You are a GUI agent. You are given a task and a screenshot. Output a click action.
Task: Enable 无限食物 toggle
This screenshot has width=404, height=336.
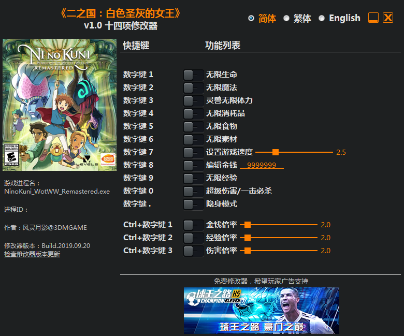coord(193,127)
